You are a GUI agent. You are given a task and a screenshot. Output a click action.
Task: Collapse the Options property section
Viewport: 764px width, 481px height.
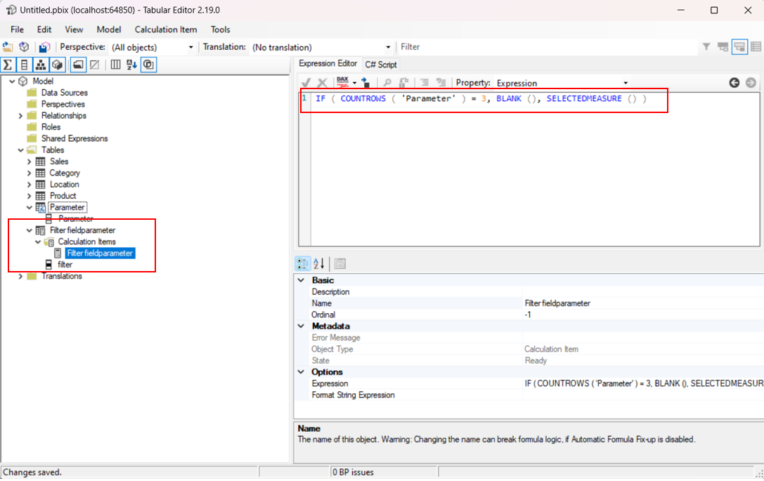(301, 372)
